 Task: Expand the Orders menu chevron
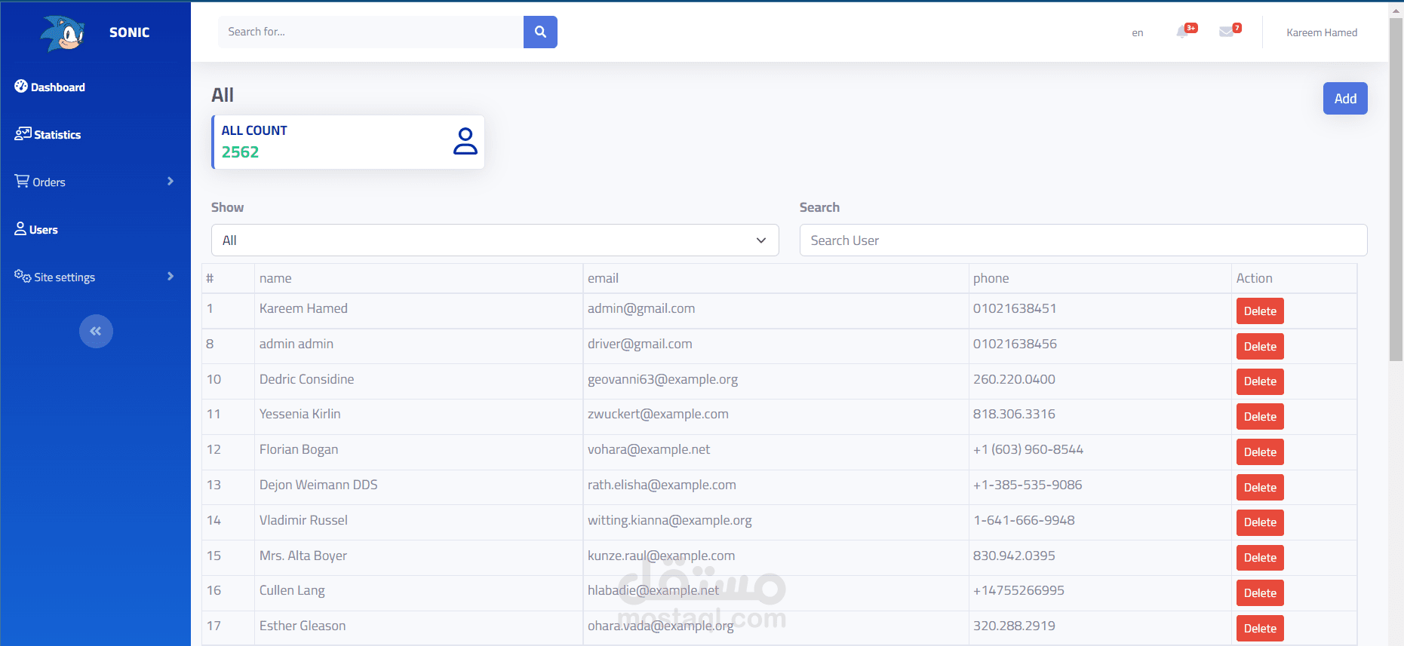171,181
